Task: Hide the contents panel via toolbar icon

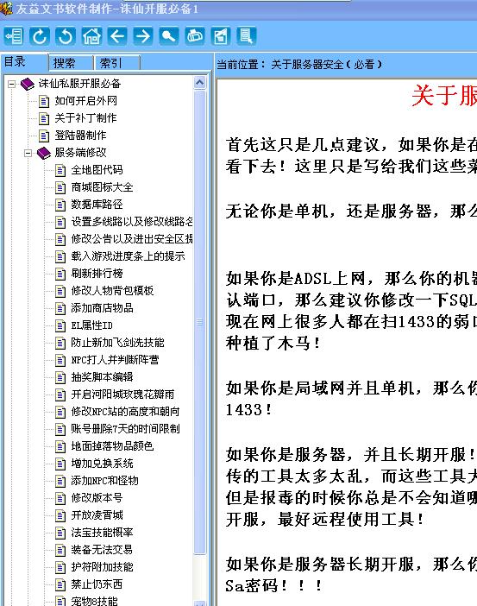Action: coord(14,36)
